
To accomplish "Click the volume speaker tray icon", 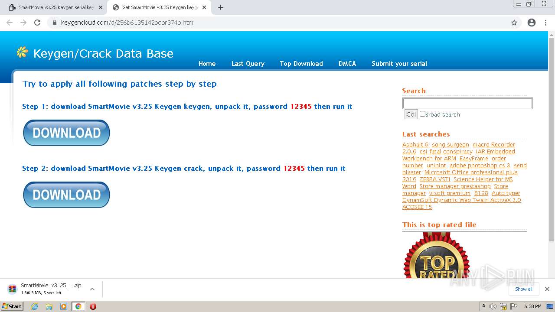I will point(493,306).
